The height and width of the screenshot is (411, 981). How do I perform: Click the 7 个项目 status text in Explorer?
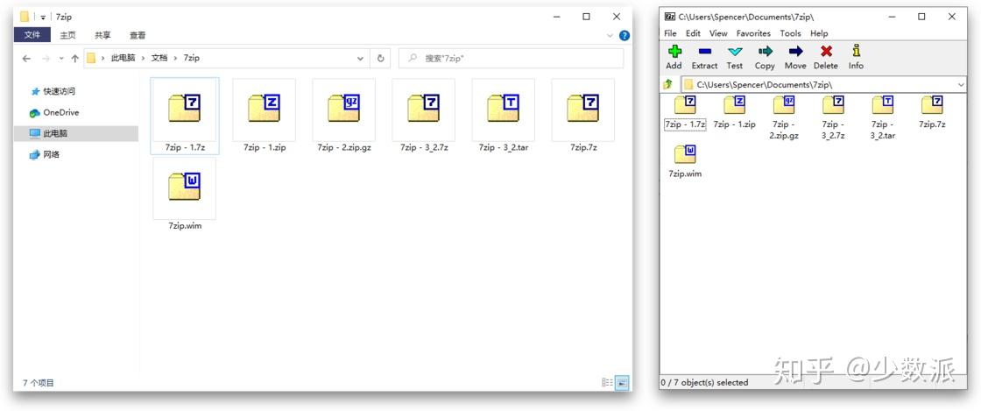(39, 382)
